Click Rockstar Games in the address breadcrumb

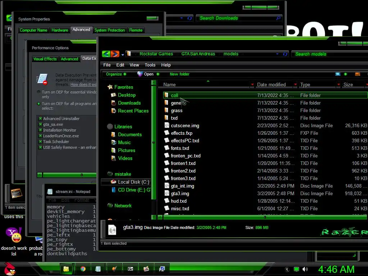[156, 54]
